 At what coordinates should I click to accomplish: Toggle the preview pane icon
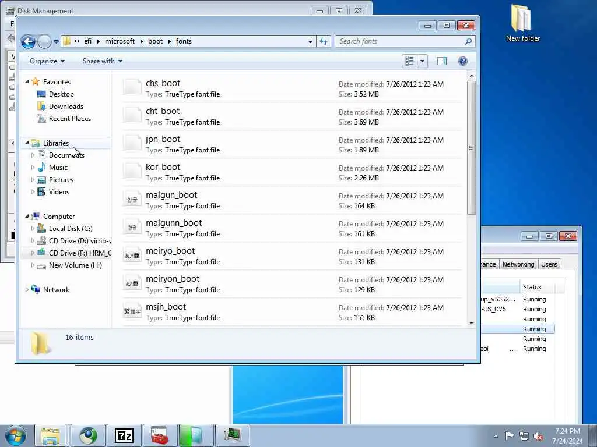[x=442, y=61]
